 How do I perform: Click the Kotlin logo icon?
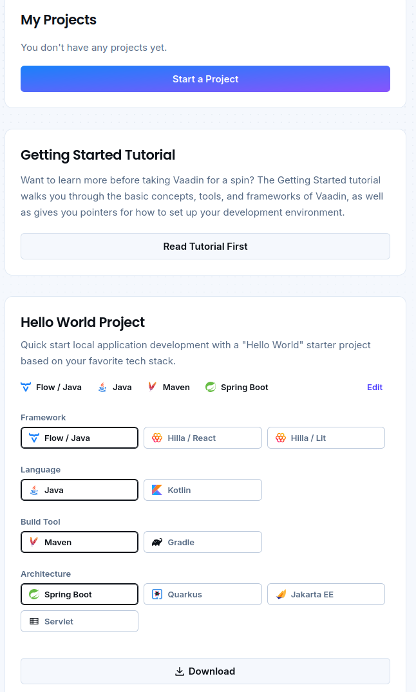157,490
